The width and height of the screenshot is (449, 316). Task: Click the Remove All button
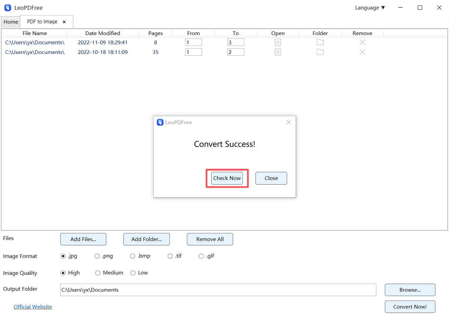coord(210,239)
